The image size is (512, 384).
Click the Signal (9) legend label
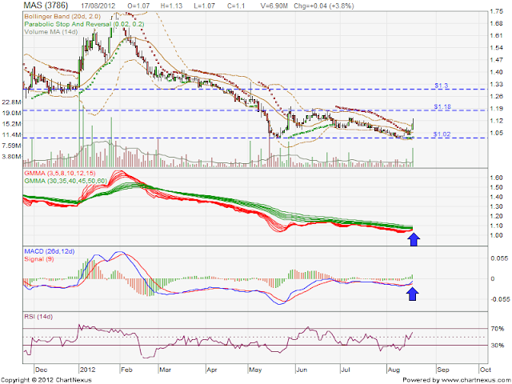pyautogui.click(x=39, y=259)
